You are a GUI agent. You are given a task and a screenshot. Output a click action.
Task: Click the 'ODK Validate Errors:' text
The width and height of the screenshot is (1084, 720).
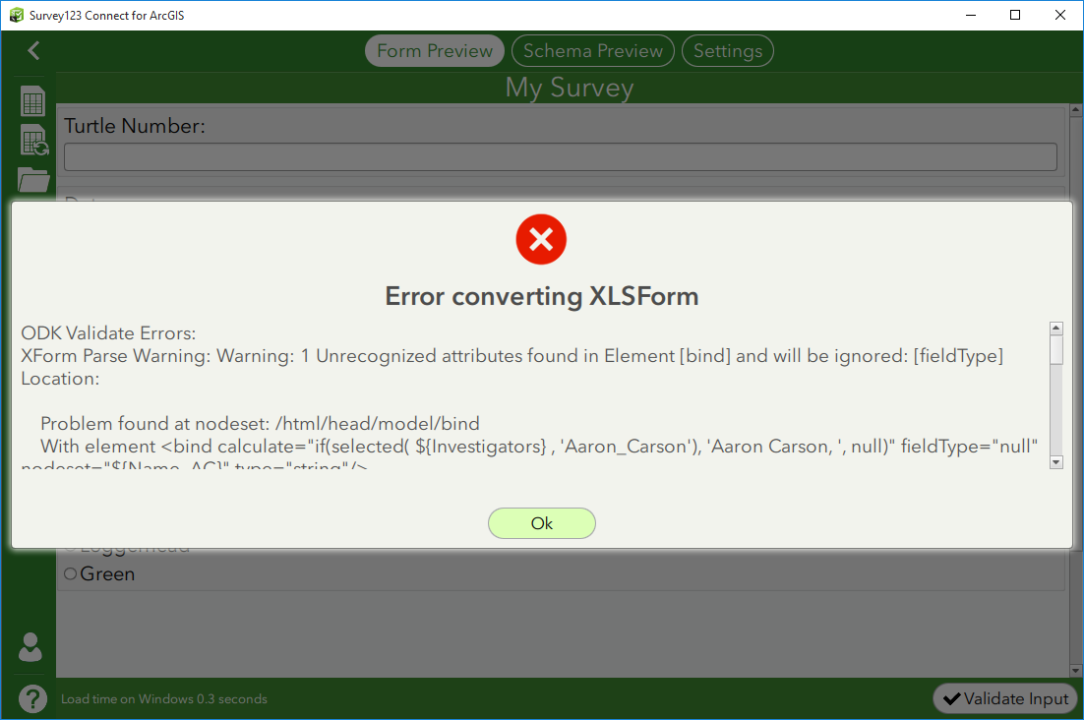click(x=108, y=333)
